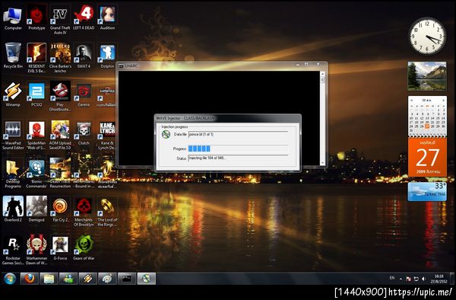This screenshot has height=300, width=456.
Task: Select the Play Ghostbusters shortcut
Action: tap(60, 97)
